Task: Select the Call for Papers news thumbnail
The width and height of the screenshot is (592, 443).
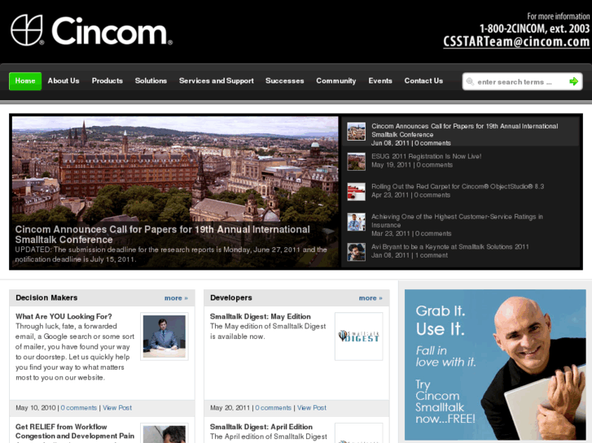Action: (x=356, y=131)
